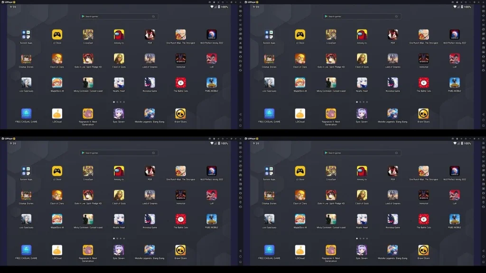Open FREE CASUAL GAME in bottom-left window
The height and width of the screenshot is (273, 486).
click(26, 250)
